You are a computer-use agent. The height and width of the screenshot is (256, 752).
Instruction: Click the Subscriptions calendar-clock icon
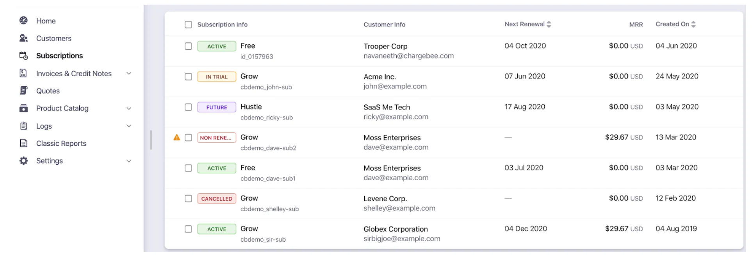23,56
